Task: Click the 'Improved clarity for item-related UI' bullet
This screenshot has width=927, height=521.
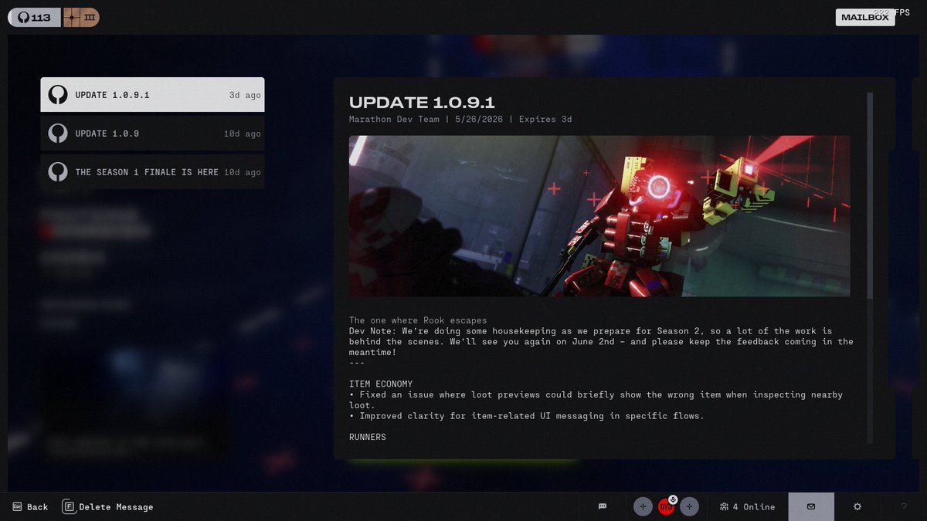Action: click(x=527, y=416)
